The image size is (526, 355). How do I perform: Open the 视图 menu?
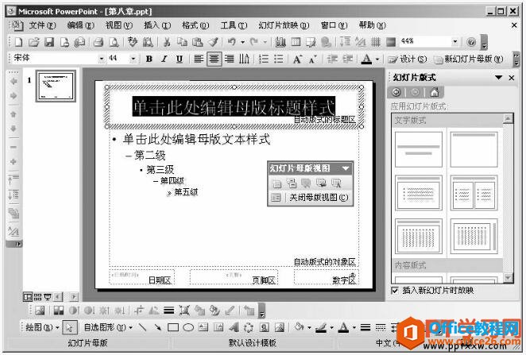point(118,25)
